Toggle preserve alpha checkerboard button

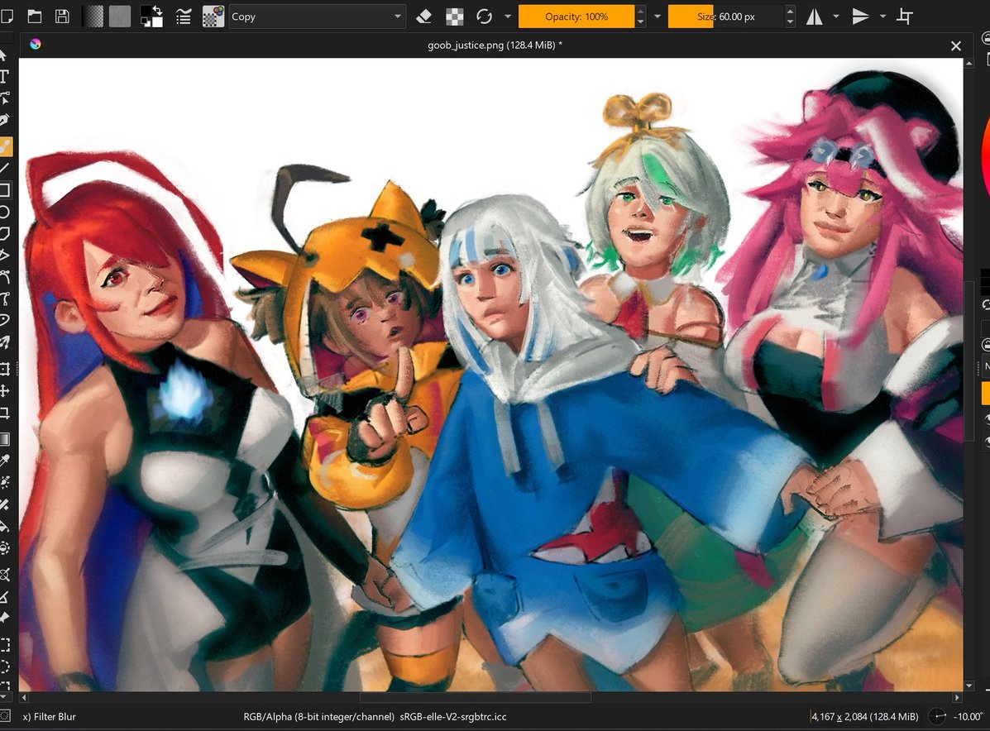[455, 17]
